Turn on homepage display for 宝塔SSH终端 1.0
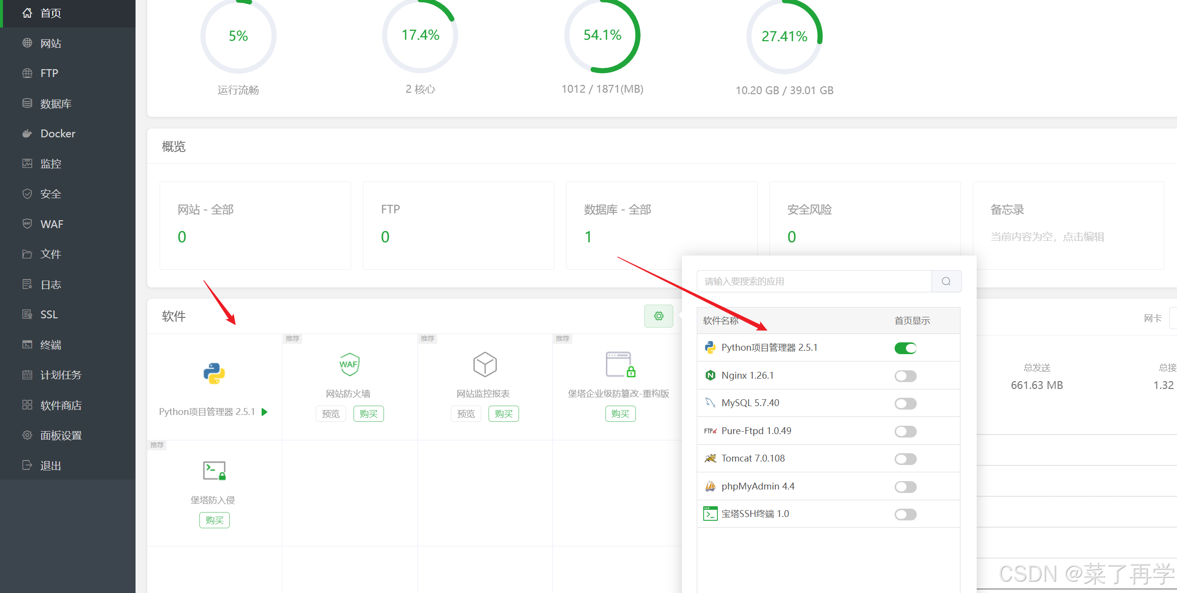Screen dimensions: 1177x593 [x=905, y=515]
